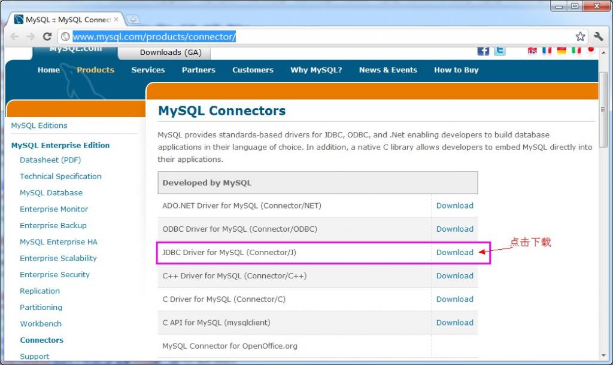Open the Partners menu item
Screen dimensions: 613x365
199,70
